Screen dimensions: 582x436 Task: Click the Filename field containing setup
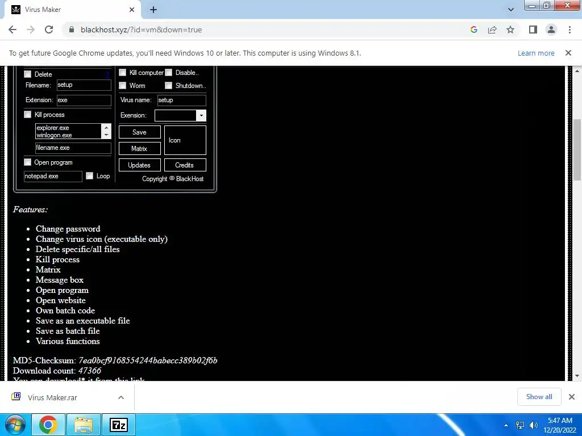click(x=84, y=85)
